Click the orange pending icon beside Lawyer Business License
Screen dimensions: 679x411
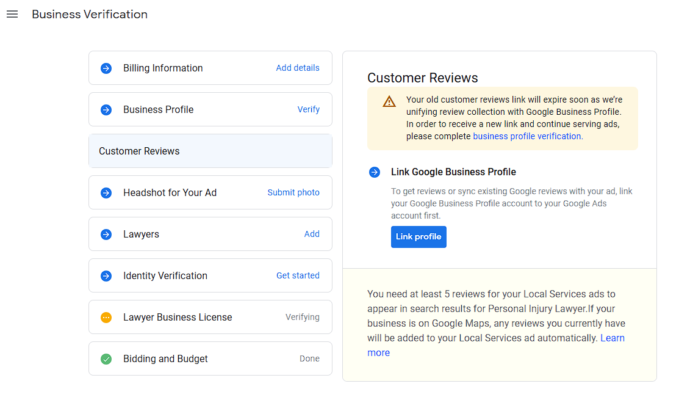click(106, 318)
